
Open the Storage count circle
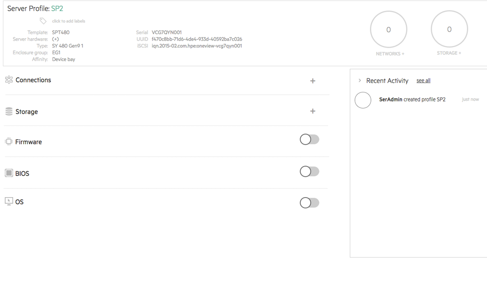point(449,29)
